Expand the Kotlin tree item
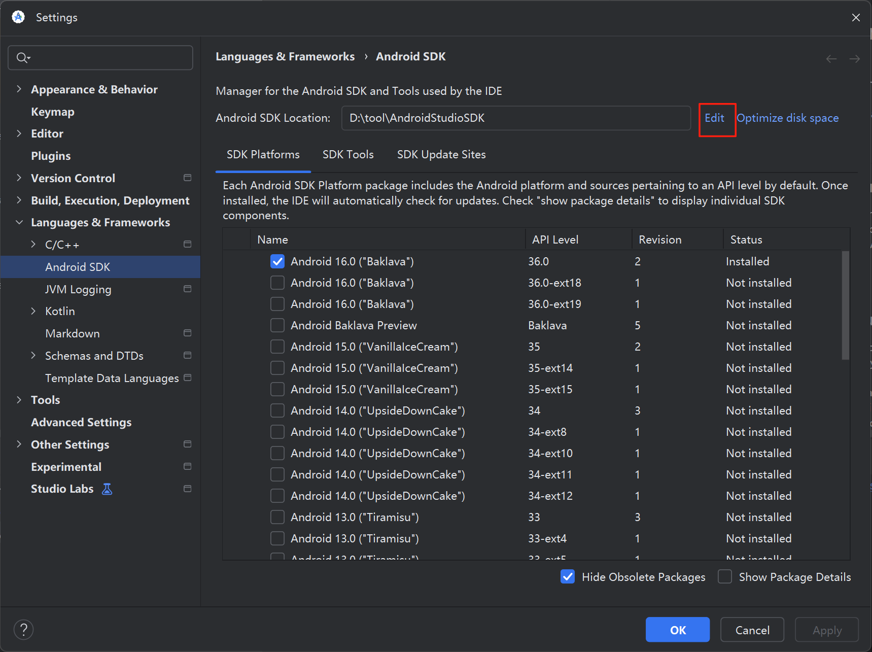 coord(33,311)
